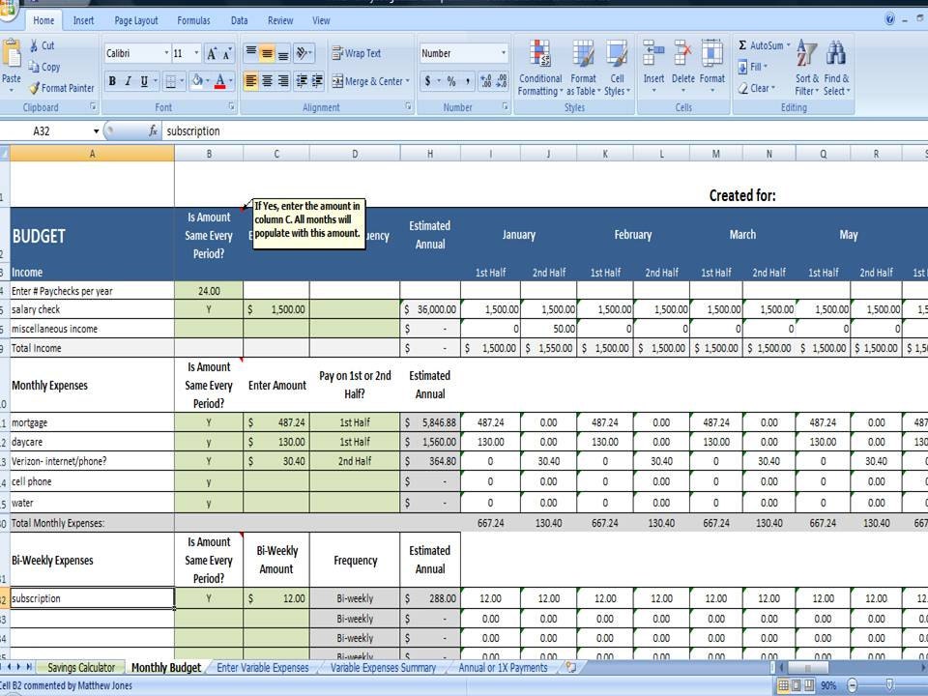The image size is (928, 696).
Task: Click the Paste clipboard icon
Action: (x=12, y=54)
